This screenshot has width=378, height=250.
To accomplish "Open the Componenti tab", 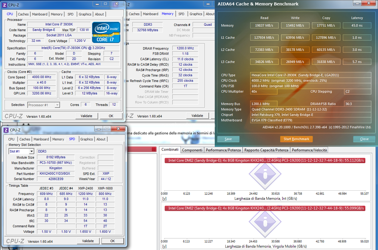I will click(x=192, y=150).
